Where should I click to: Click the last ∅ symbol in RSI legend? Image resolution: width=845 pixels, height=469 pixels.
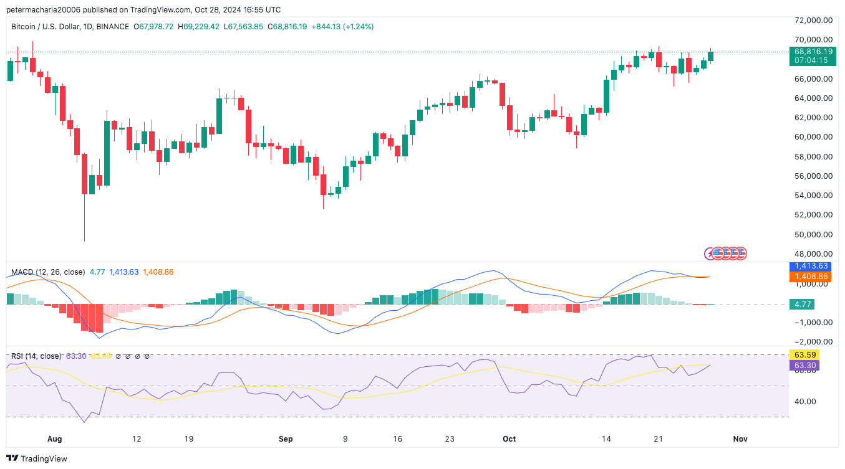coord(147,356)
